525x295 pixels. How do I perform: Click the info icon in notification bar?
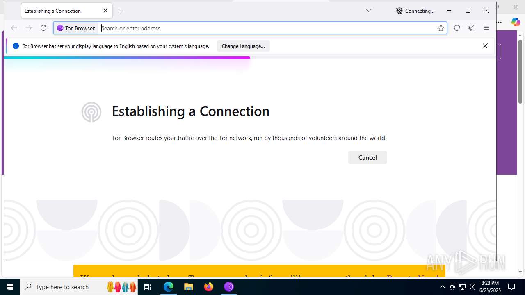16,46
